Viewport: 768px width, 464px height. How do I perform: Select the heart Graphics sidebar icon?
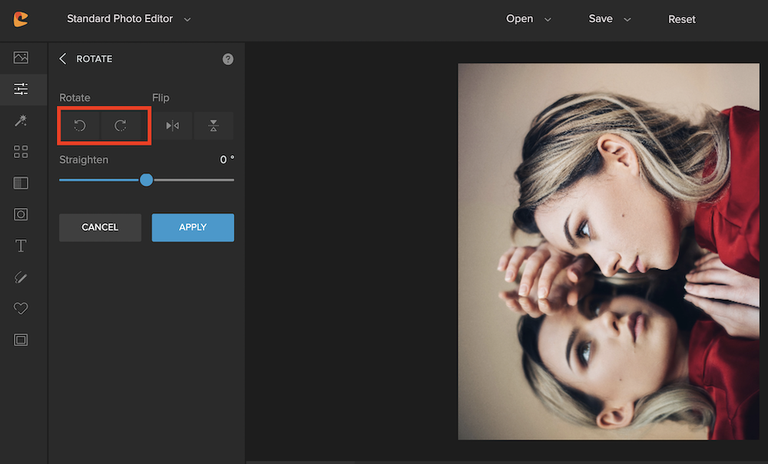(x=21, y=308)
